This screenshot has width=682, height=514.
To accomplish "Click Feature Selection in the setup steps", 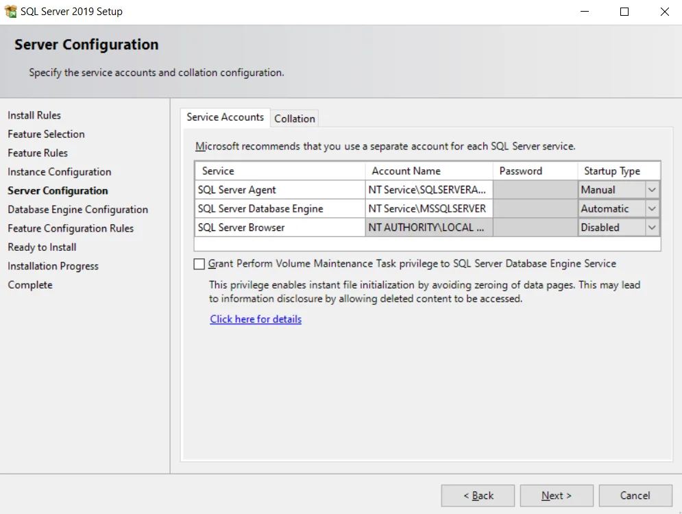I will pos(46,134).
